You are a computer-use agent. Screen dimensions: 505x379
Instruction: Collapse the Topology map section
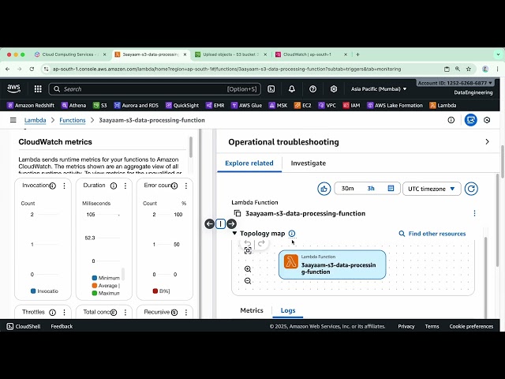[234, 234]
